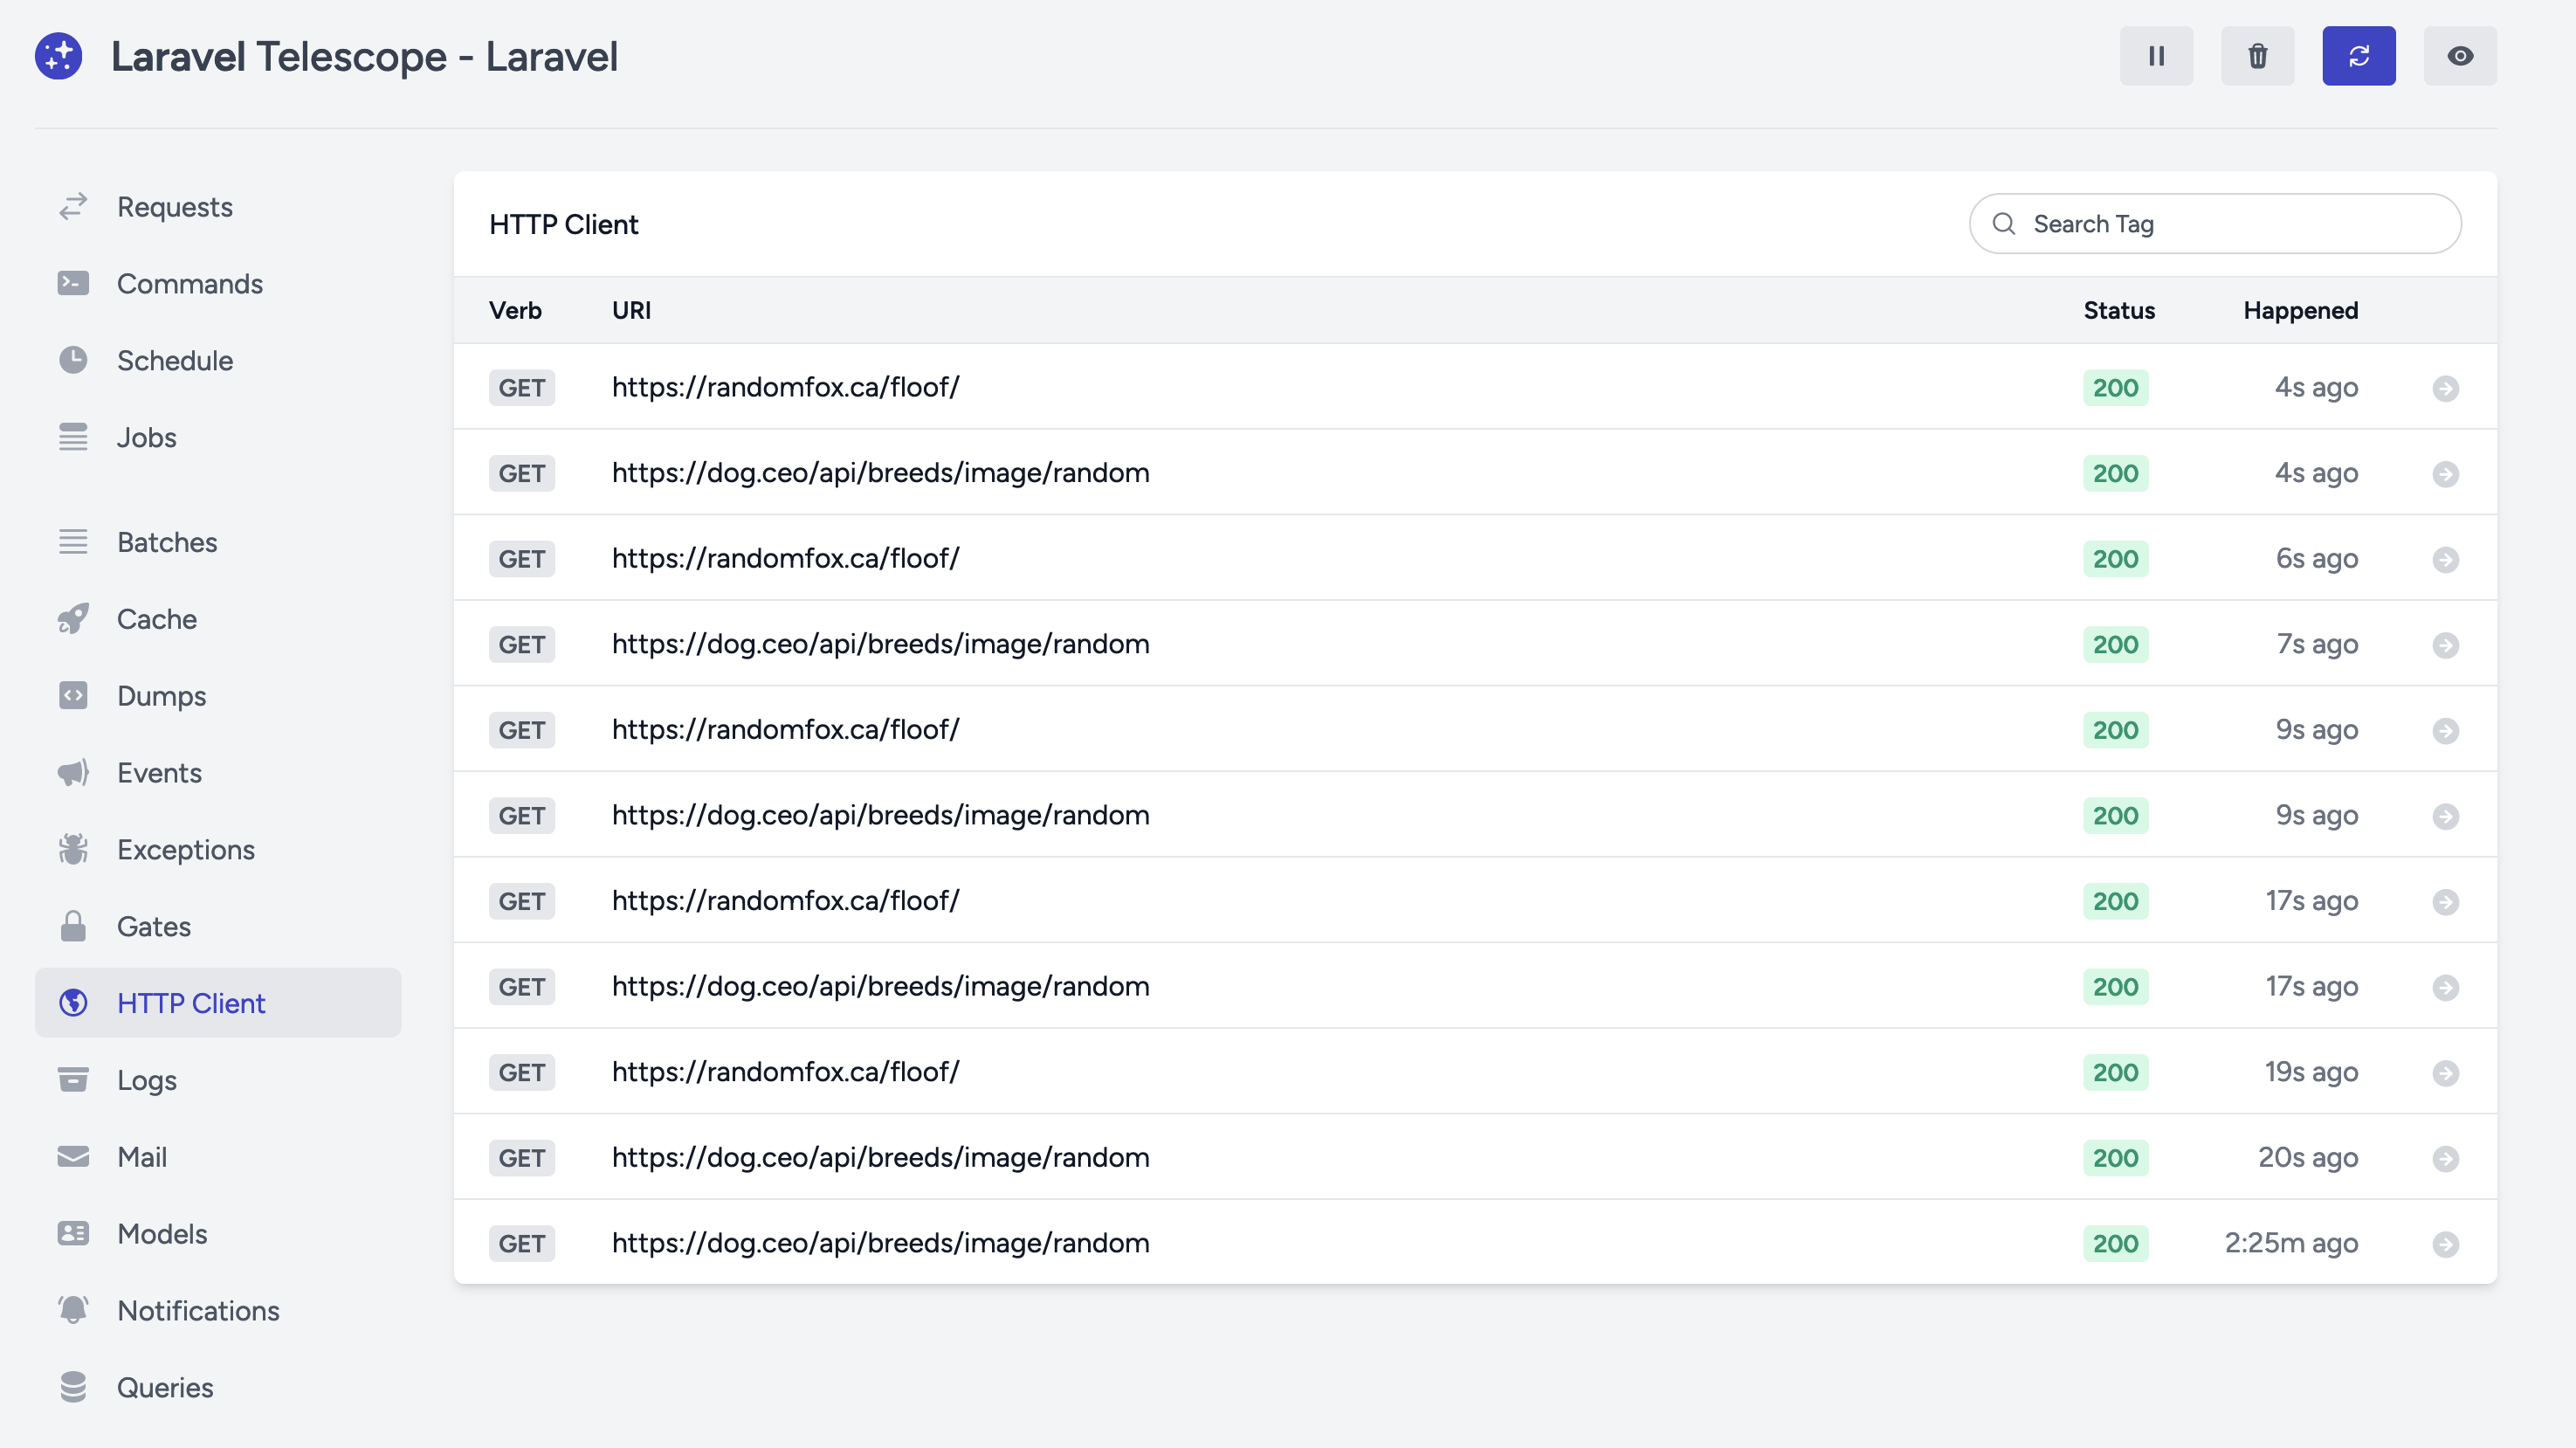This screenshot has height=1448, width=2576.
Task: View details of request from 2:25m ago
Action: [2446, 1244]
